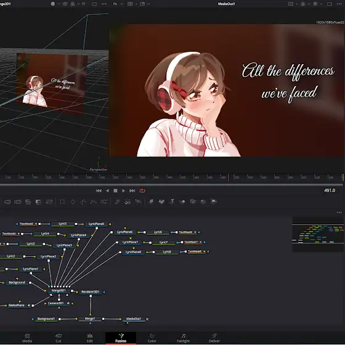The width and height of the screenshot is (345, 345).
Task: Jump to the first frame
Action: pos(99,190)
